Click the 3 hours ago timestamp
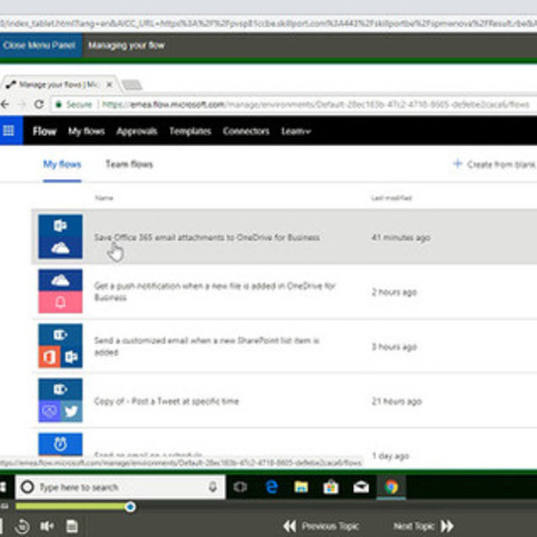The image size is (537, 537). pos(394,346)
